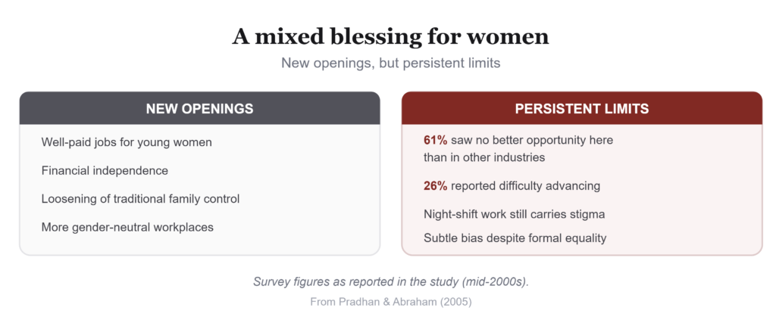
Task: Select 'Well-paid jobs for young women' item
Action: [x=127, y=143]
